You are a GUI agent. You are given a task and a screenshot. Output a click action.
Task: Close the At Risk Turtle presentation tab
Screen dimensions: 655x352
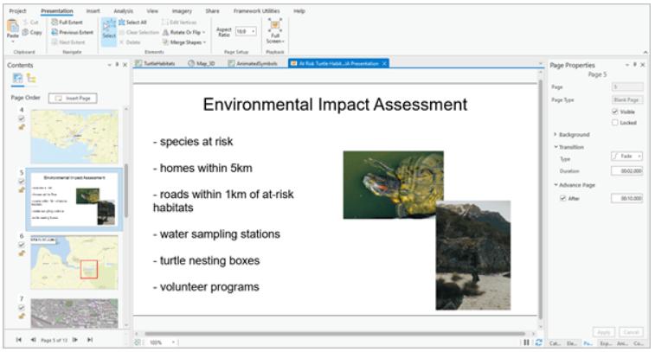pos(384,63)
